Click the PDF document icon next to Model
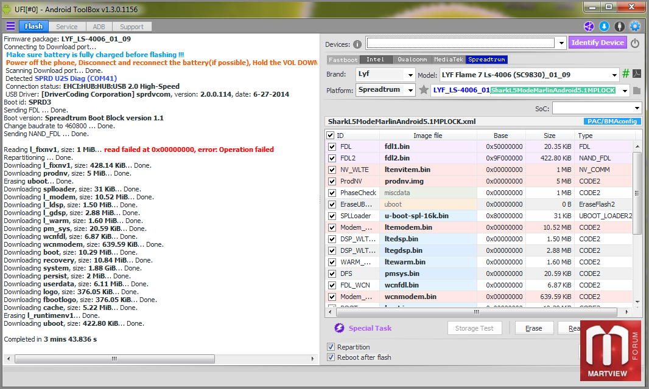The width and height of the screenshot is (649, 389). 637,74
